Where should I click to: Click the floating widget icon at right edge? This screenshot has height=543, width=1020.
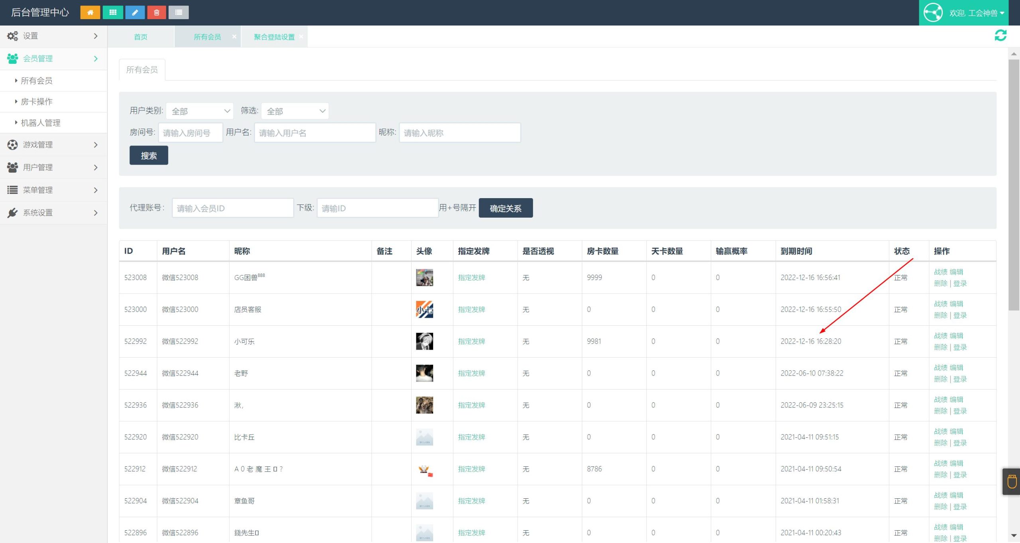1011,481
